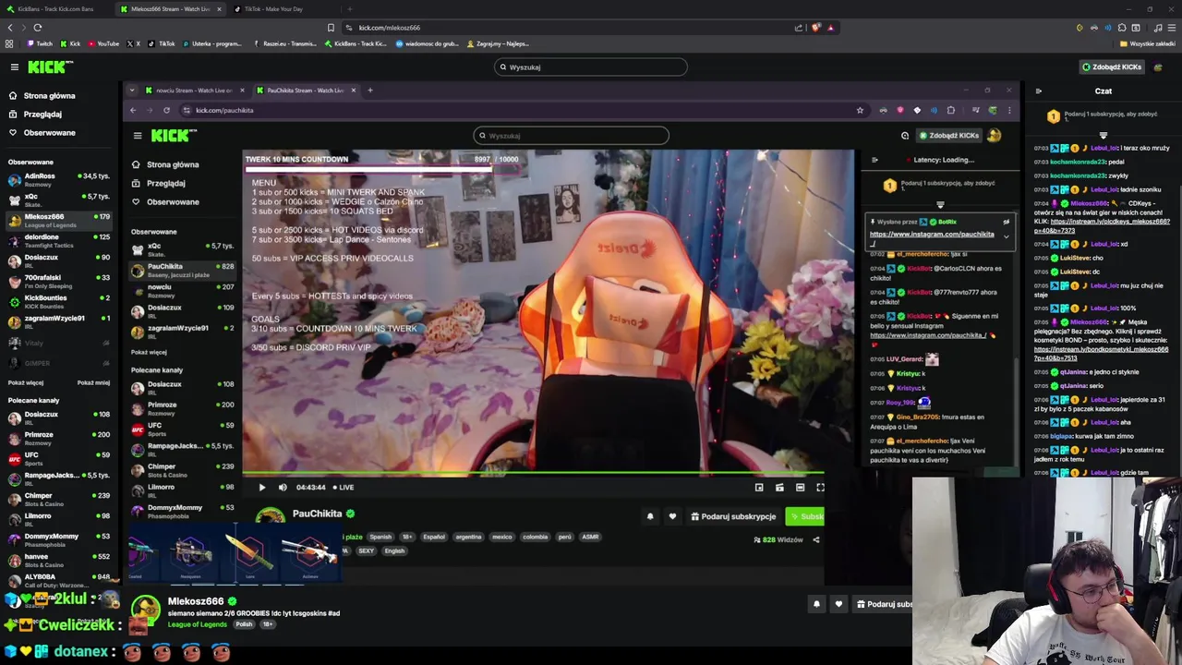Bookmark the inner pauchikita page with the star
The height and width of the screenshot is (665, 1182).
(x=860, y=110)
